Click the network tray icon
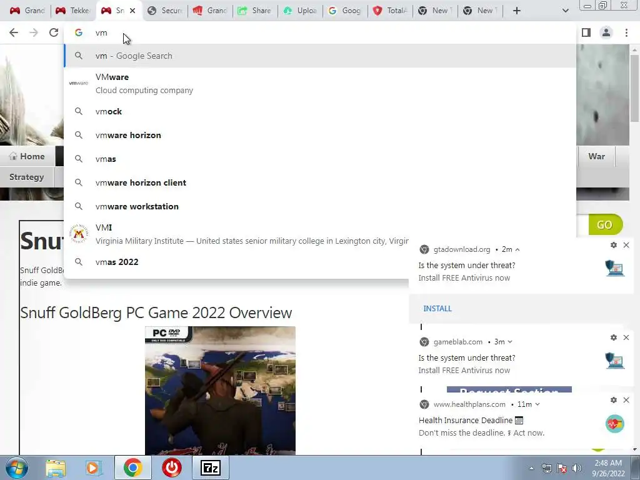 546,468
